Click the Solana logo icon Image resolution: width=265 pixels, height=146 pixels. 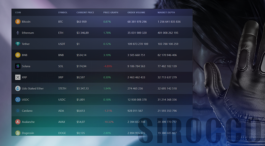pyautogui.click(x=18, y=66)
